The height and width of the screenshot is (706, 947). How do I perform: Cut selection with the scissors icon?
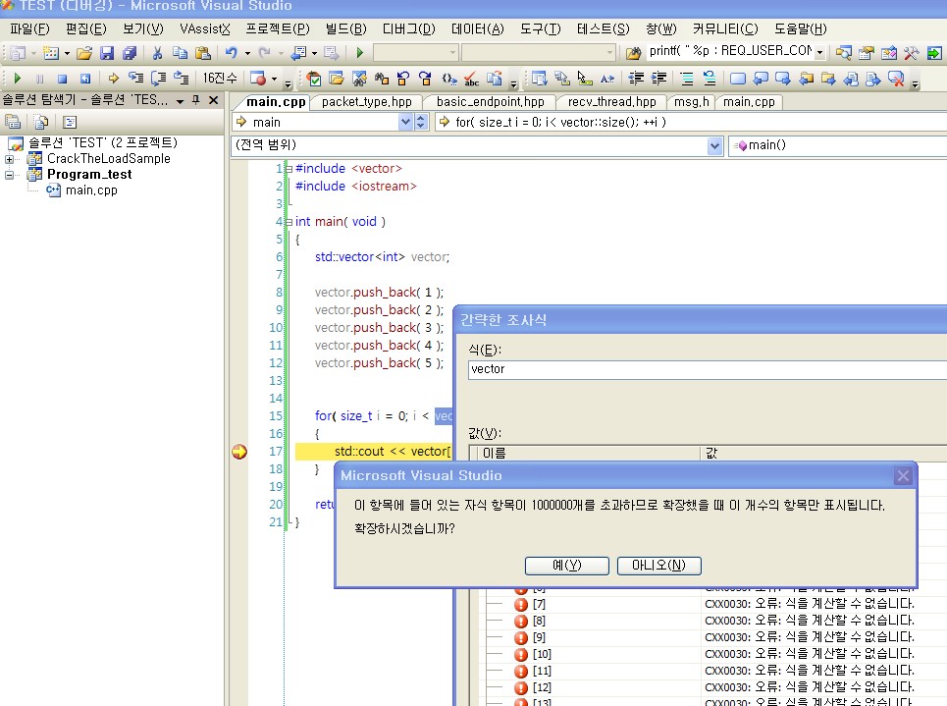[x=157, y=53]
